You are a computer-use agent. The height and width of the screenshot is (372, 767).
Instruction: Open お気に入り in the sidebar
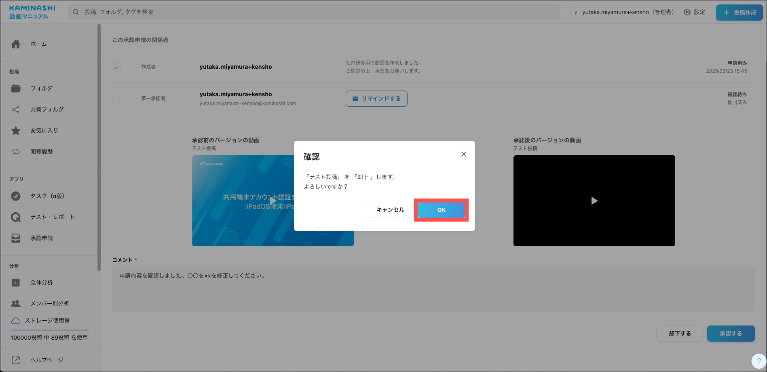click(x=44, y=131)
